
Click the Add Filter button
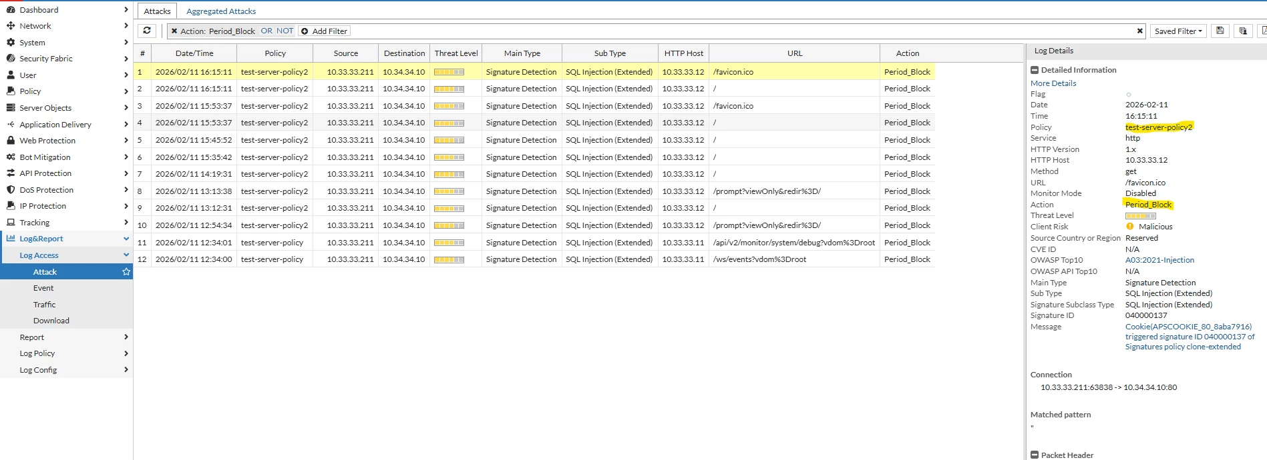(324, 31)
